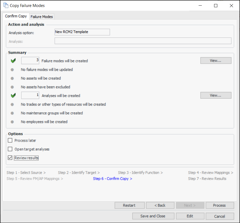240x223 pixels.
Task: Click the grey dot beside No employees will be created
Action: (12, 122)
